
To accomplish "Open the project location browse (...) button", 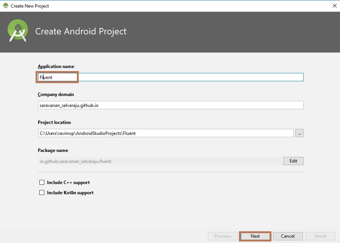I will [x=299, y=133].
